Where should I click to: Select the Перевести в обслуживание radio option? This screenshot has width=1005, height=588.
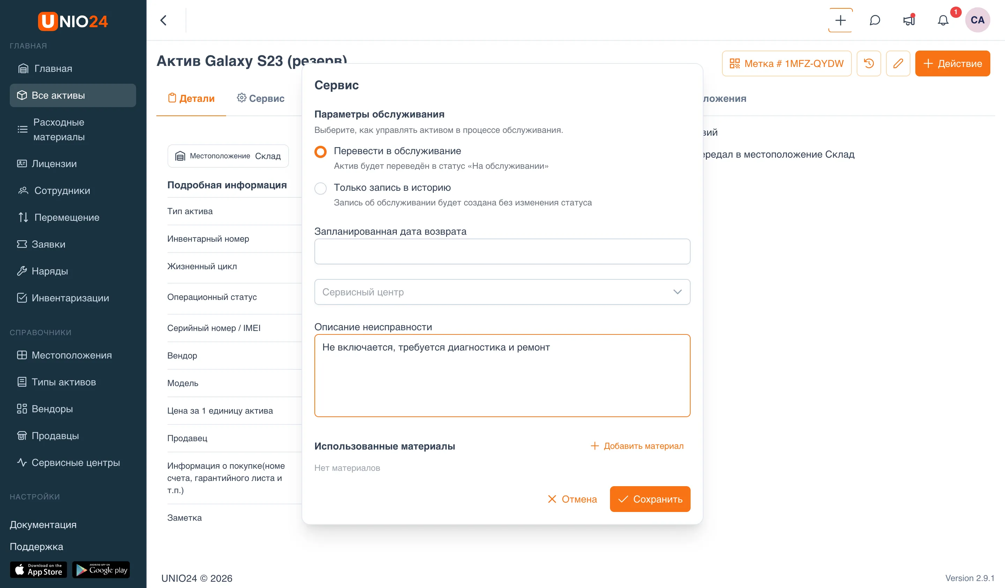click(x=320, y=152)
